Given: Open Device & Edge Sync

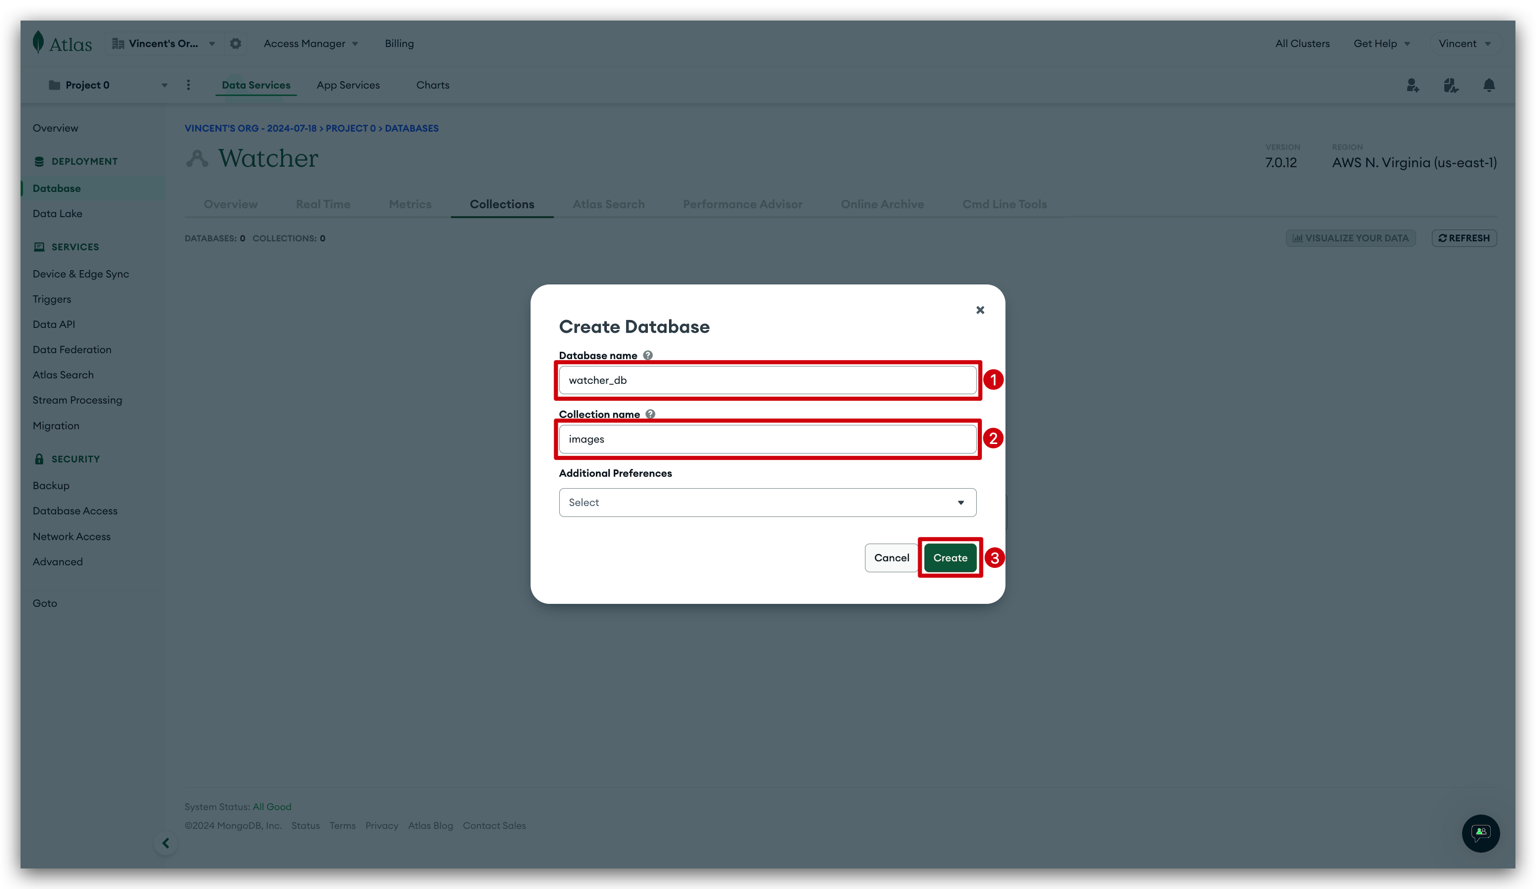Looking at the screenshot, I should [81, 273].
